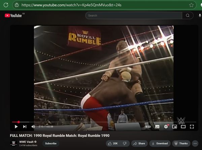Click the magnifying glass search button
Image resolution: width=202 pixels, height=150 pixels.
pos(188,16)
